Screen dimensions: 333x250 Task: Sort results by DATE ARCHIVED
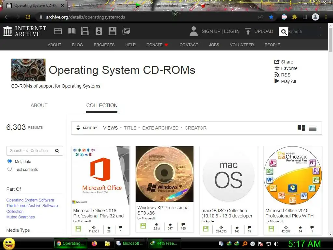[x=160, y=128]
